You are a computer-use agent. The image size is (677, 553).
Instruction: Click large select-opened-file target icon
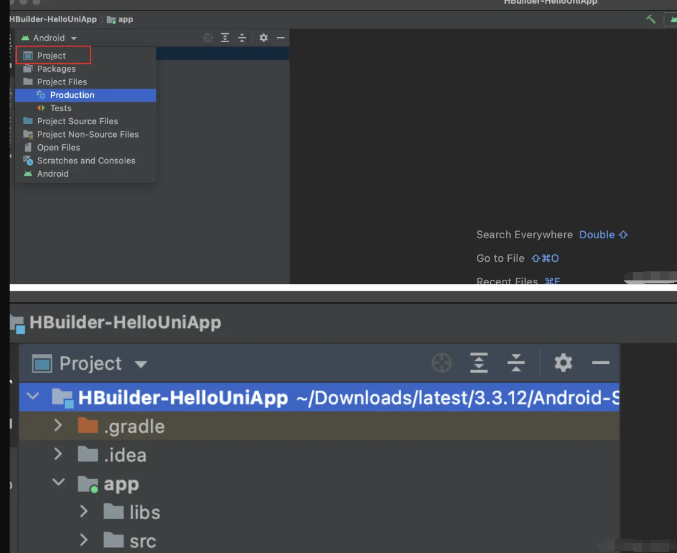[x=442, y=363]
